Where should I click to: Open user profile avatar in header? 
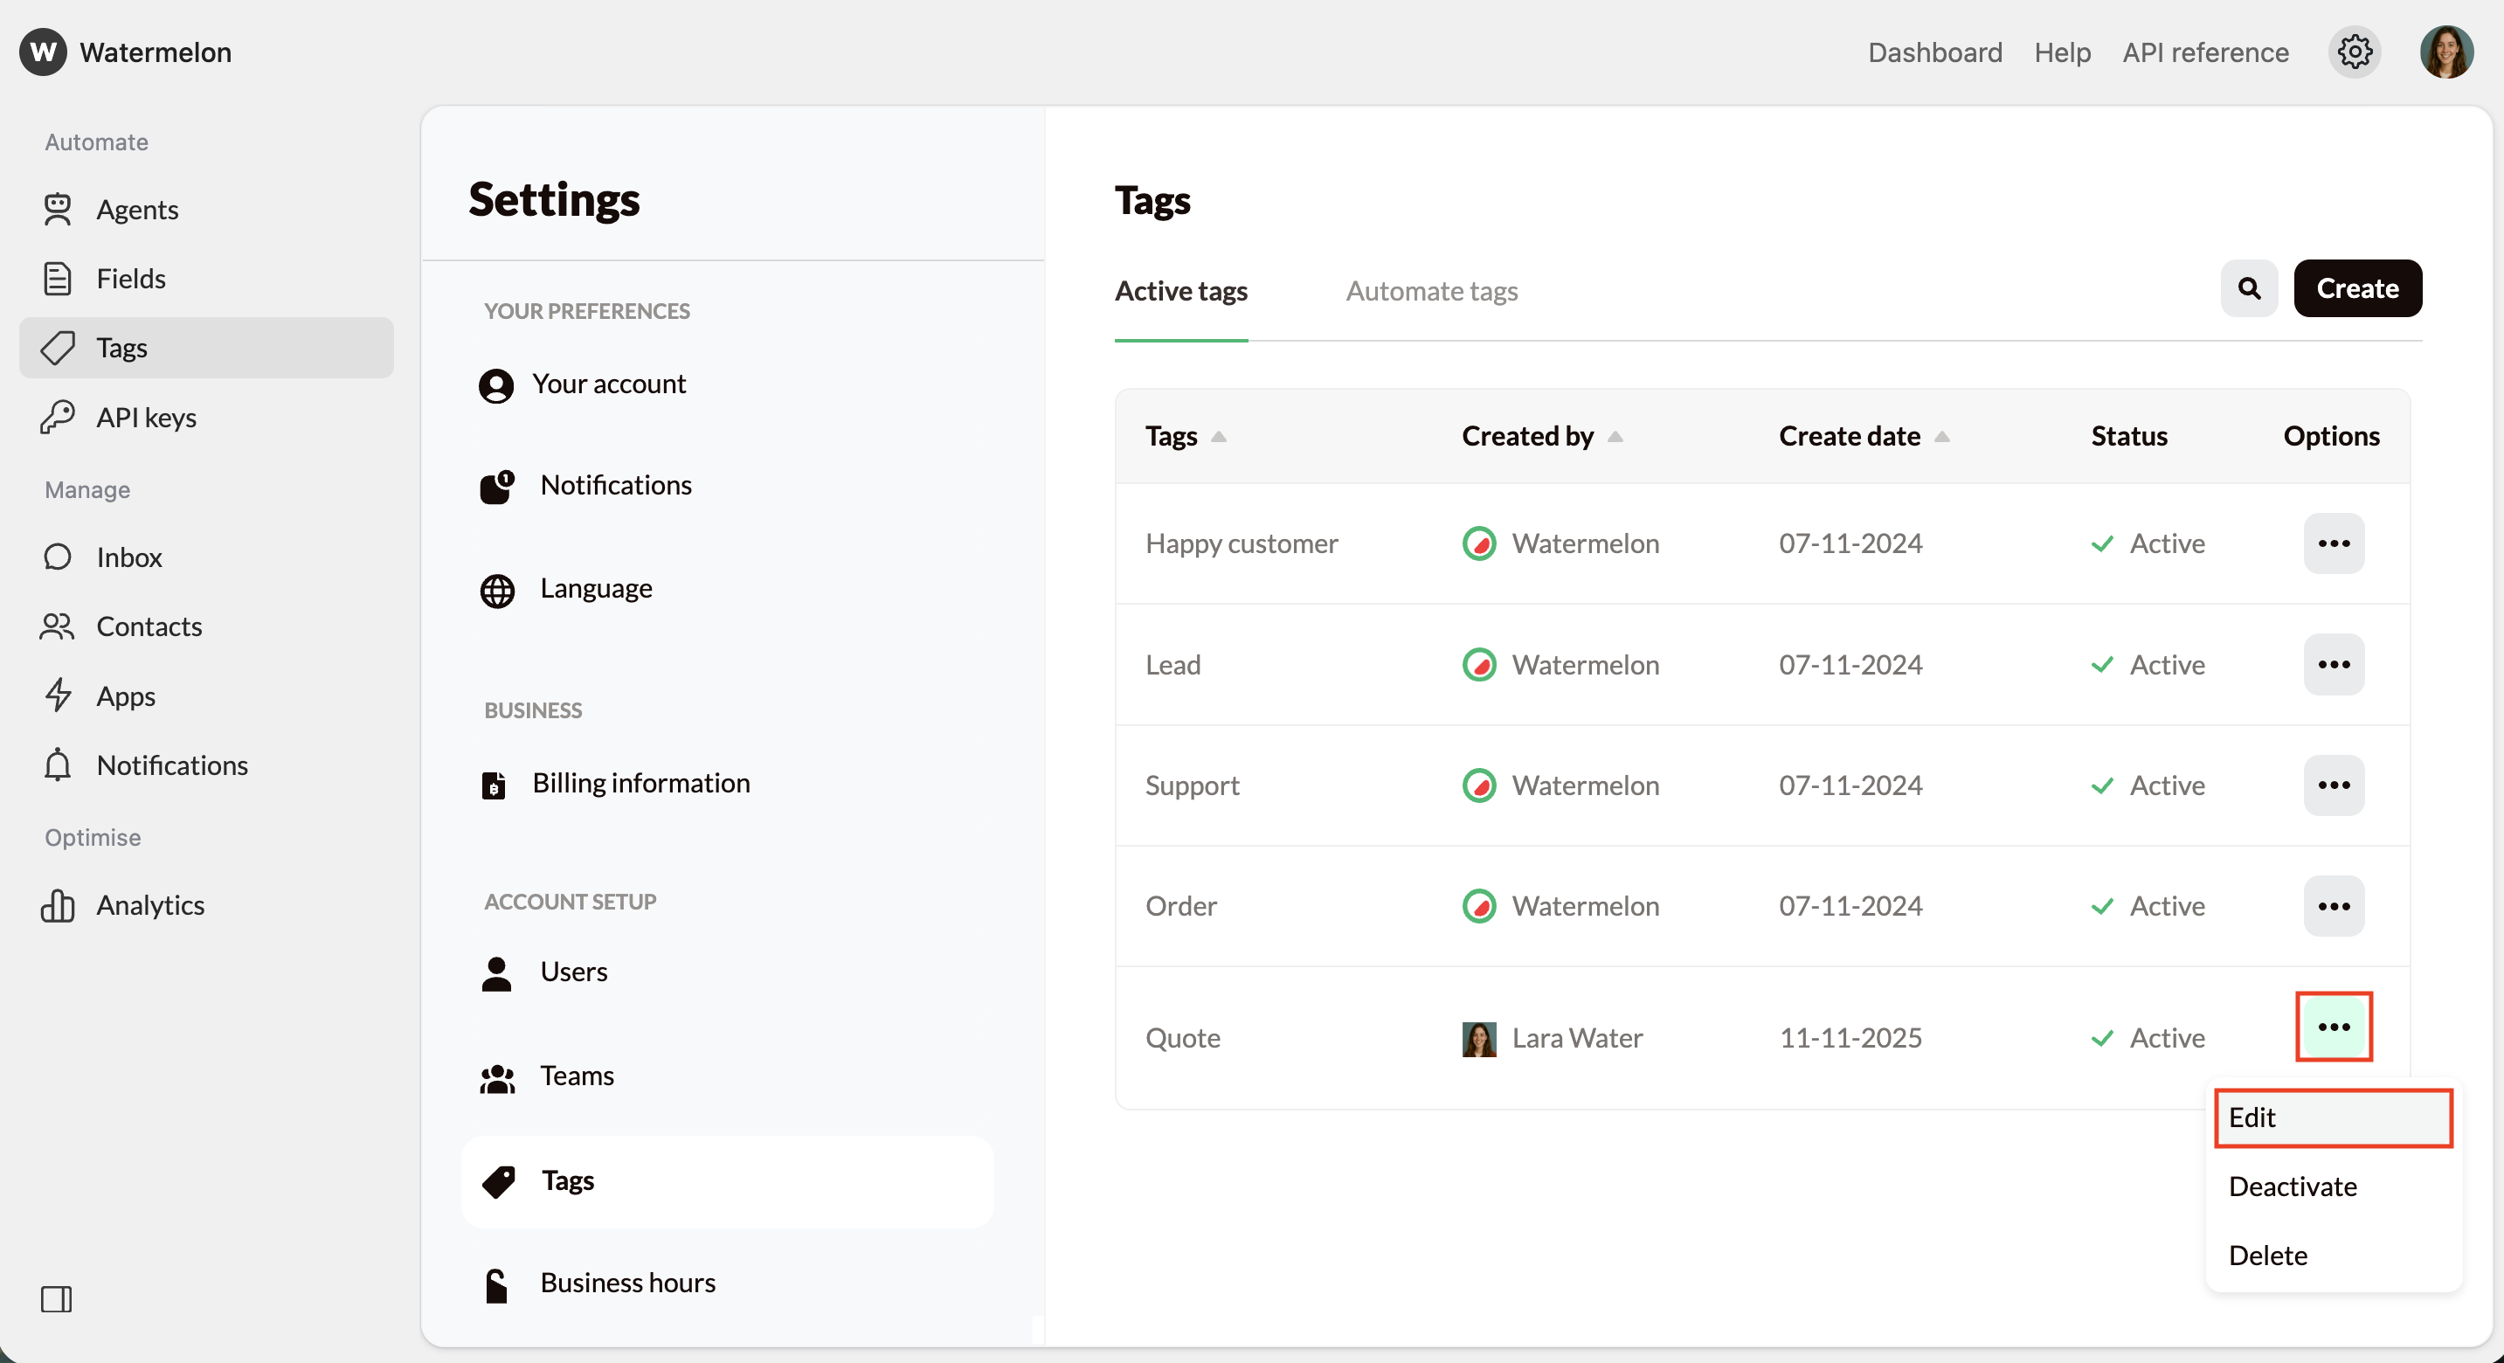pyautogui.click(x=2445, y=52)
